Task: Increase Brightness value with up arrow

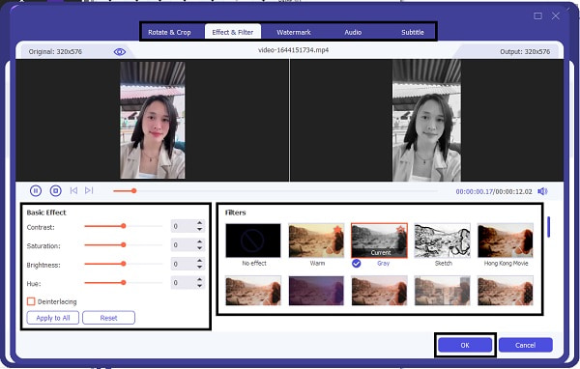Action: [200, 261]
